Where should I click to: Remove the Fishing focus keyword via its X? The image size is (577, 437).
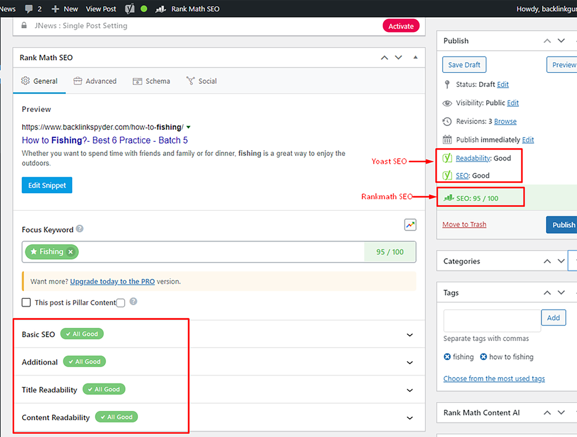coord(70,252)
